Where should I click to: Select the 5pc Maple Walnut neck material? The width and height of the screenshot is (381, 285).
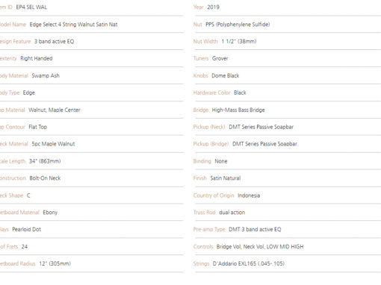point(53,144)
